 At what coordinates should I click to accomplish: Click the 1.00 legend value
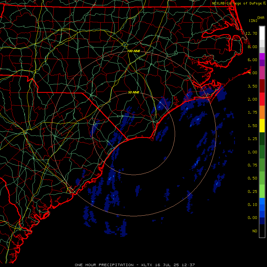pos(252,152)
